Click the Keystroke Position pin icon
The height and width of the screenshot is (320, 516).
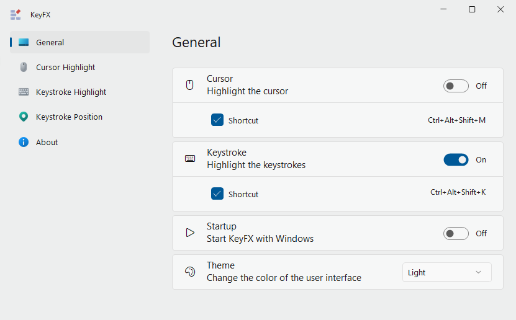tap(24, 117)
